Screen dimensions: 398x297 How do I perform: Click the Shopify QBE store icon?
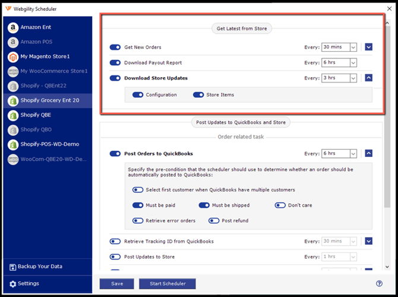click(x=12, y=115)
